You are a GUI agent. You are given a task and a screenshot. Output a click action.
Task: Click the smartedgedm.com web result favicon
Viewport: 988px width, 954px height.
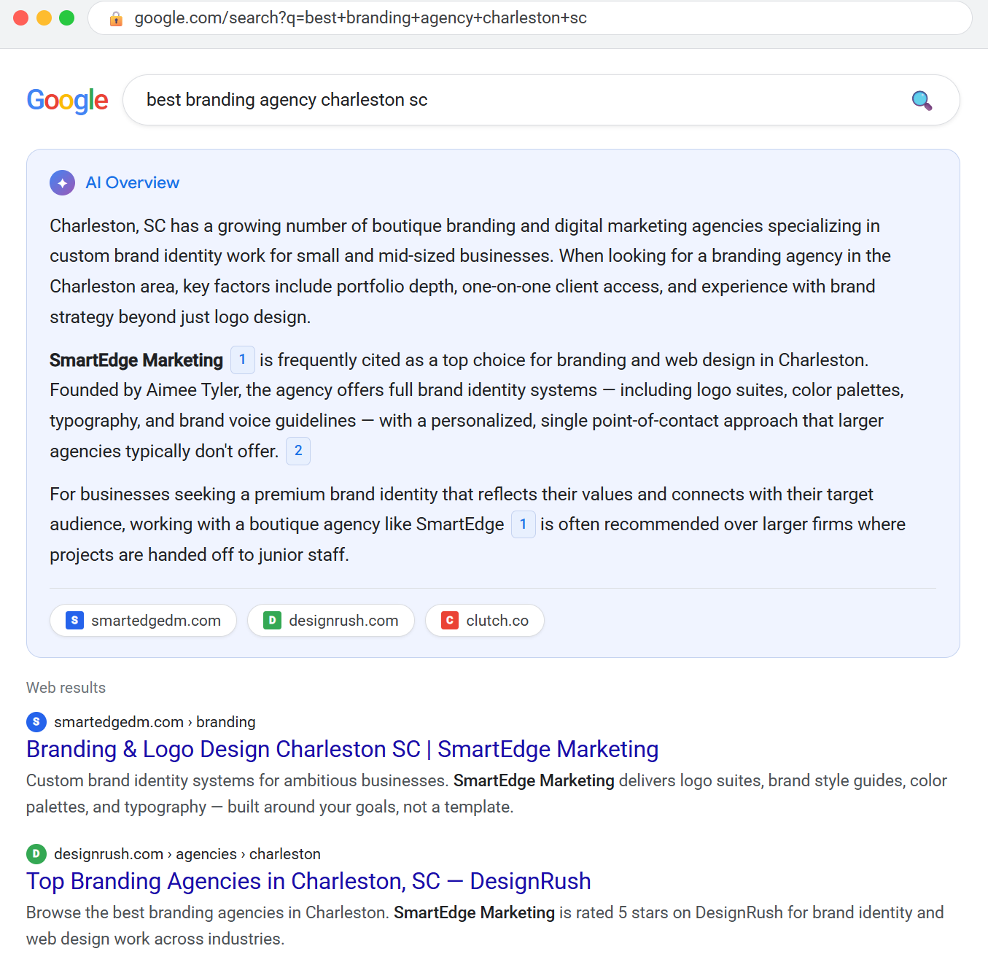pyautogui.click(x=36, y=722)
